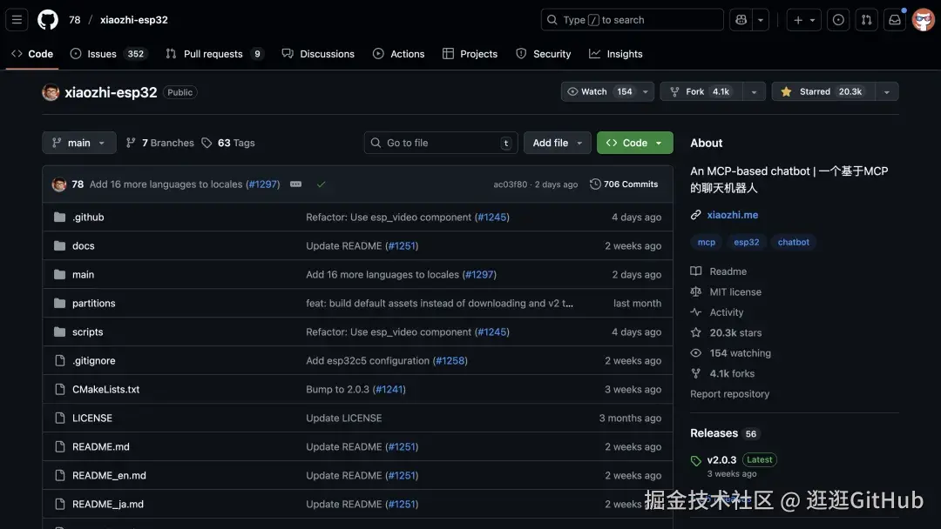The height and width of the screenshot is (529, 941).
Task: Open commit hash ac03f80
Action: [510, 184]
